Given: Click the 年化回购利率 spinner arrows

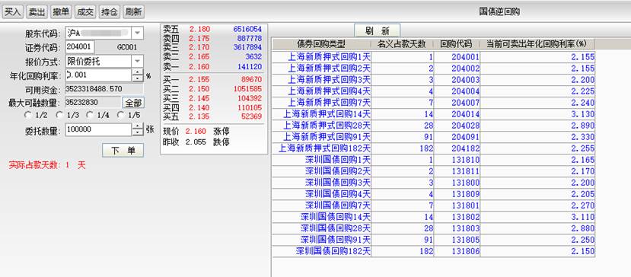Looking at the screenshot, I should pos(138,75).
